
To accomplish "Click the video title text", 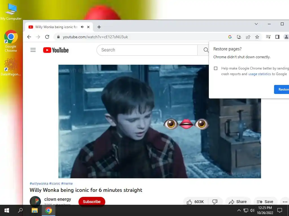I will [86, 190].
